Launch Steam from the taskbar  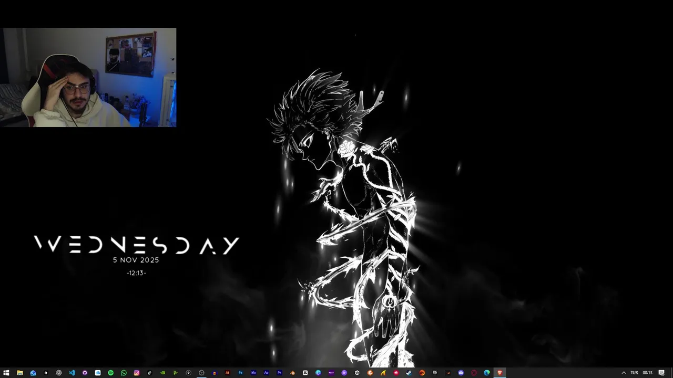409,373
